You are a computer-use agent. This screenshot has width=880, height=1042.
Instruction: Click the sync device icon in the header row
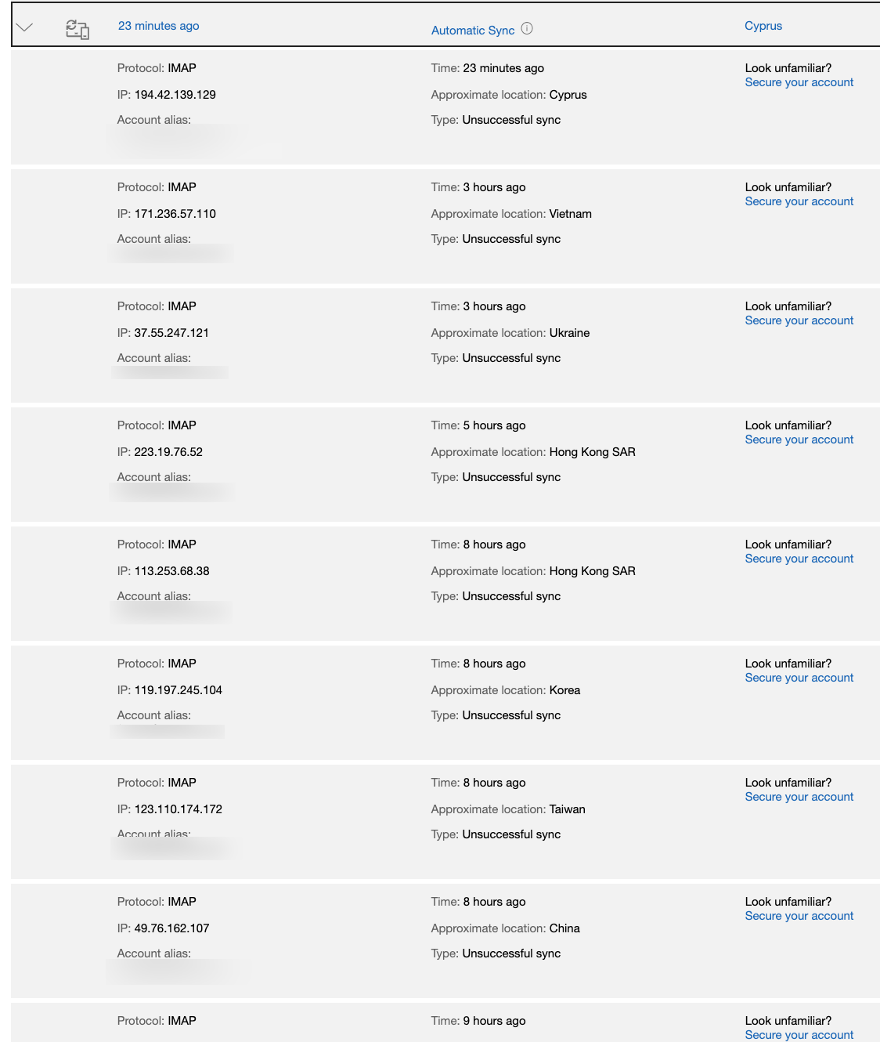tap(78, 29)
